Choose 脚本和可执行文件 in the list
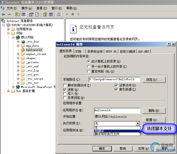Screen dimensions: 177x154 (117, 134)
